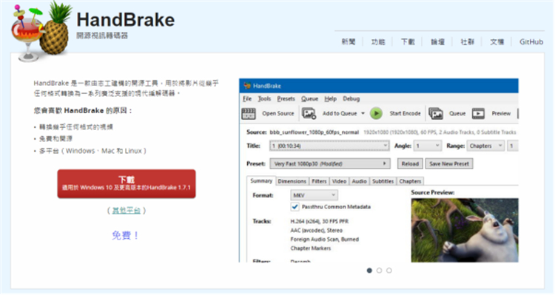Open the Angle dropdown
Image resolution: width=555 pixels, height=295 pixels.
428,146
